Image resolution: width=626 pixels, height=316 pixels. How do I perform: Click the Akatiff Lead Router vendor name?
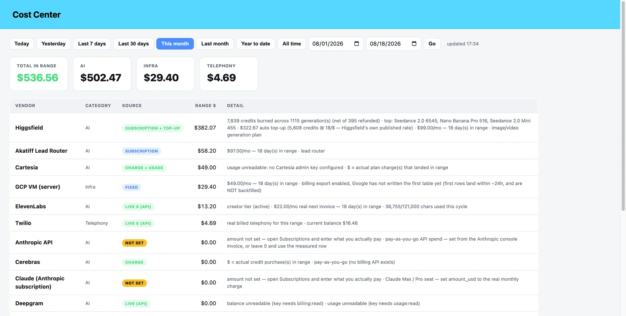click(41, 151)
